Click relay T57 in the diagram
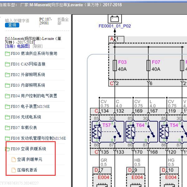The width and height of the screenshot is (187, 187). point(108,132)
